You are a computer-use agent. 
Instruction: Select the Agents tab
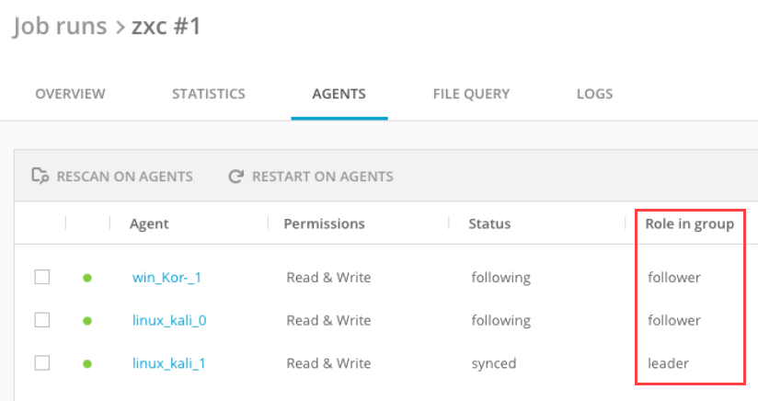tap(339, 94)
